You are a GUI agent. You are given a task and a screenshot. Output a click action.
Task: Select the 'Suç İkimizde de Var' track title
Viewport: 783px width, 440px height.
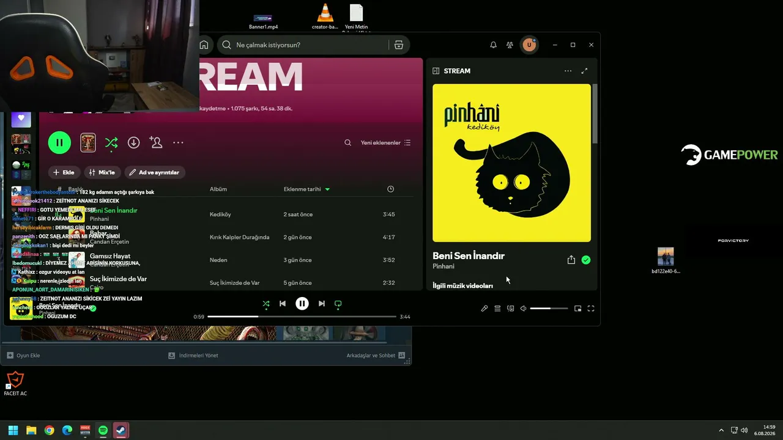(x=118, y=279)
